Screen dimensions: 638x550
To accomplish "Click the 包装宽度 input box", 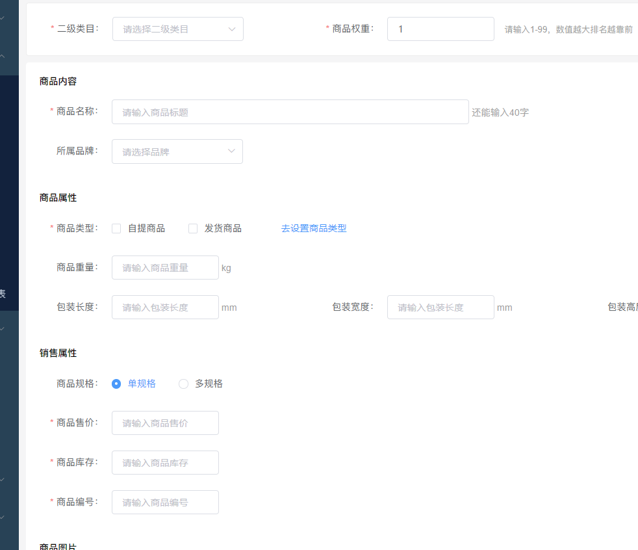I will [x=440, y=308].
